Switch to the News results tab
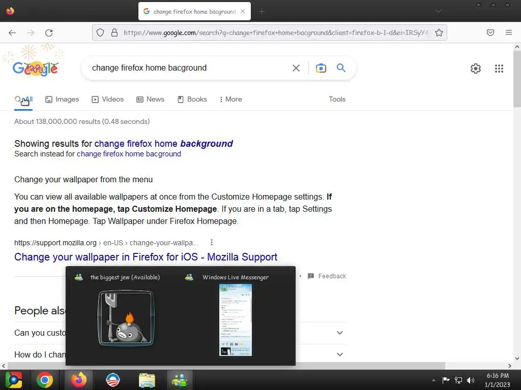This screenshot has width=521, height=390. tap(151, 99)
